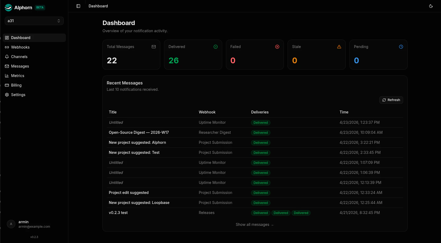Click the Refresh button
441x243 pixels.
point(391,100)
